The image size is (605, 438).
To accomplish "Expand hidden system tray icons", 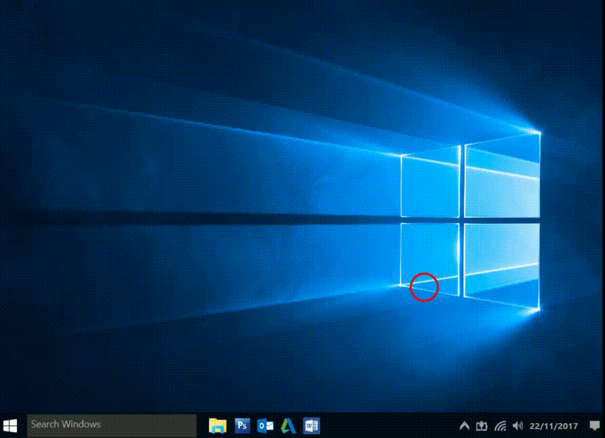I will [465, 425].
